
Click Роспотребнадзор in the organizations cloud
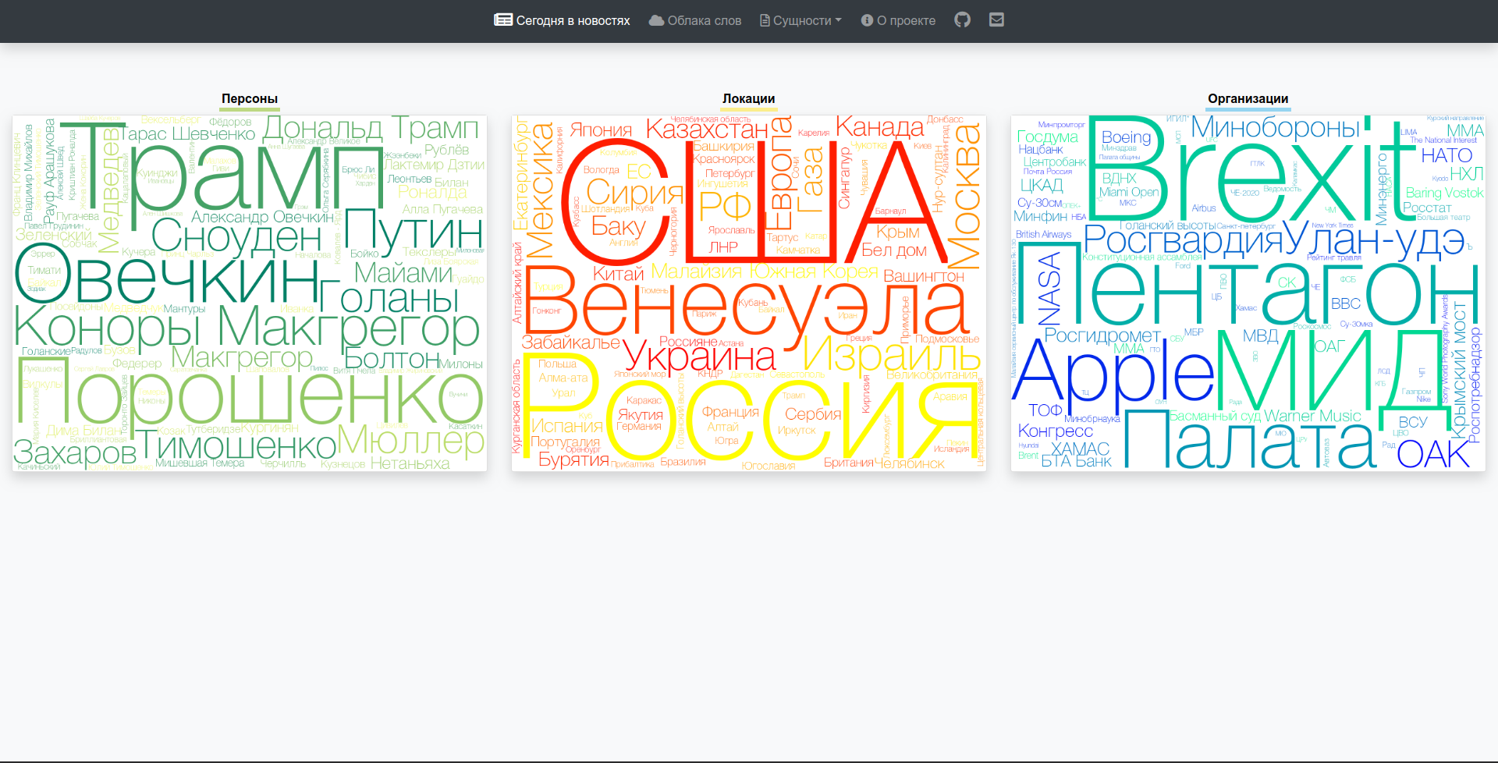1474,385
